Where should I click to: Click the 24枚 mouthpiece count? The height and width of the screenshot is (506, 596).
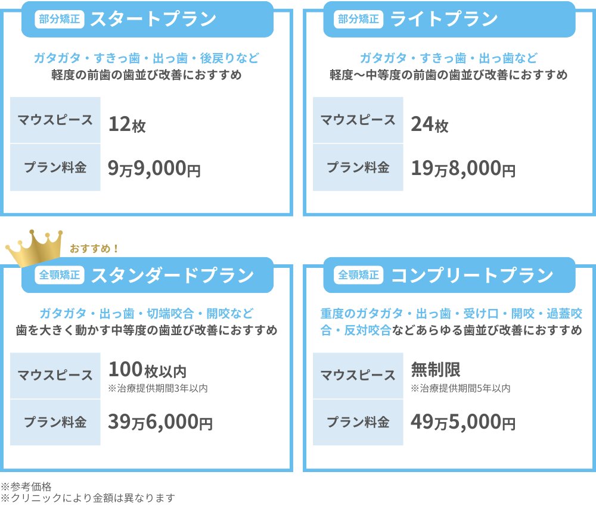(x=430, y=126)
